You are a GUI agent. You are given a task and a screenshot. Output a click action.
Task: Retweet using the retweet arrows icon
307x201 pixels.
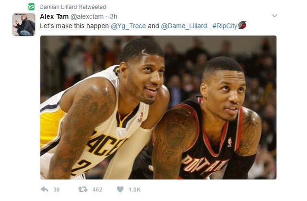83,190
